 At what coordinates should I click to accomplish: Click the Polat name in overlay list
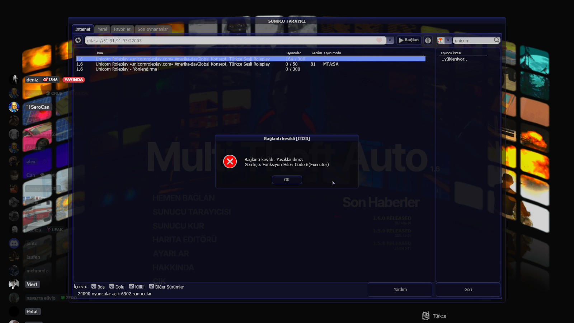pos(32,312)
